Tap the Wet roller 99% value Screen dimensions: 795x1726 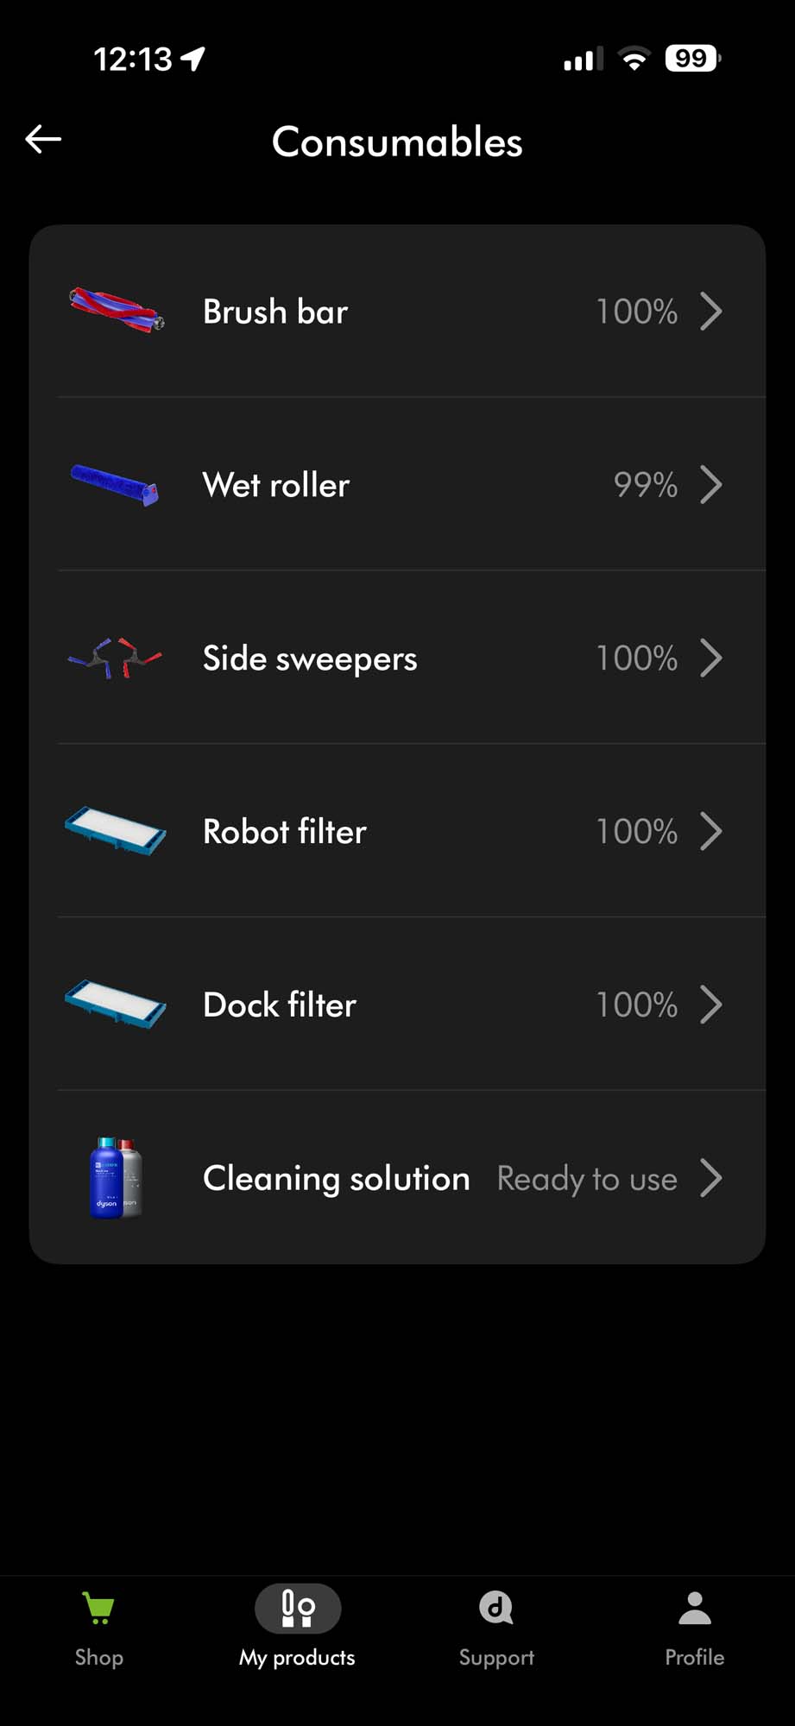[645, 485]
